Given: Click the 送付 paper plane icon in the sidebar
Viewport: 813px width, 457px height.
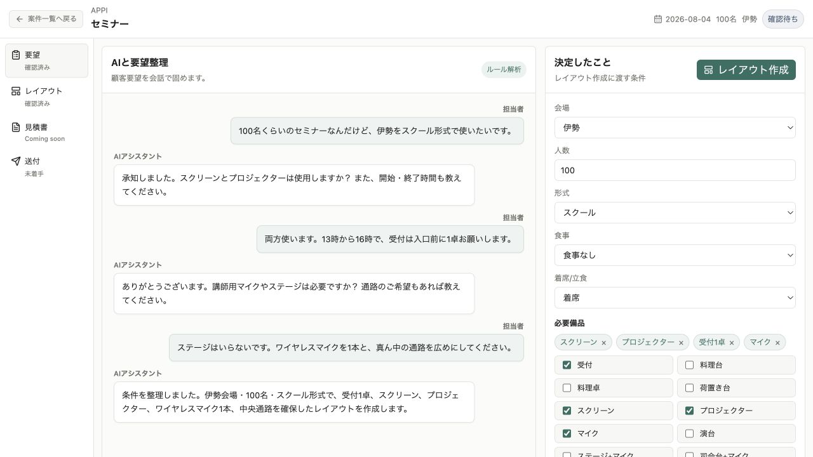Looking at the screenshot, I should (16, 161).
